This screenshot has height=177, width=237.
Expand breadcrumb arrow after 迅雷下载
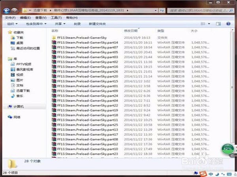(50, 10)
